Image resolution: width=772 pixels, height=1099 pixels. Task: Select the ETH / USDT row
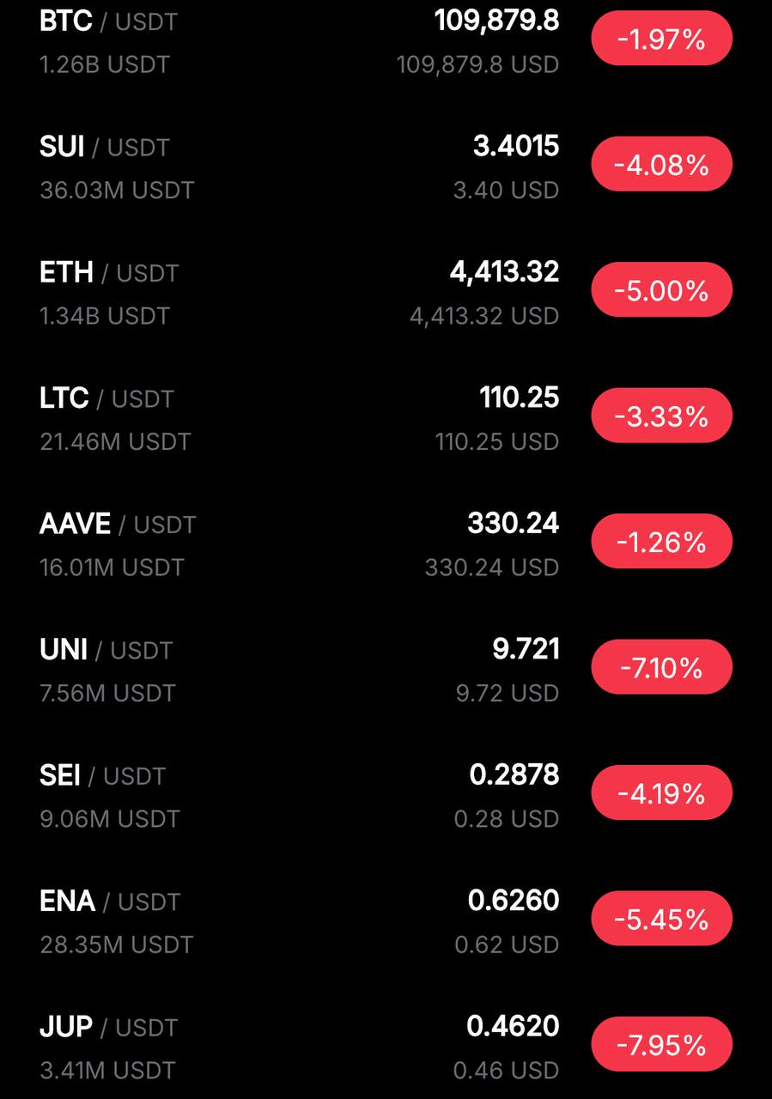[x=386, y=291]
